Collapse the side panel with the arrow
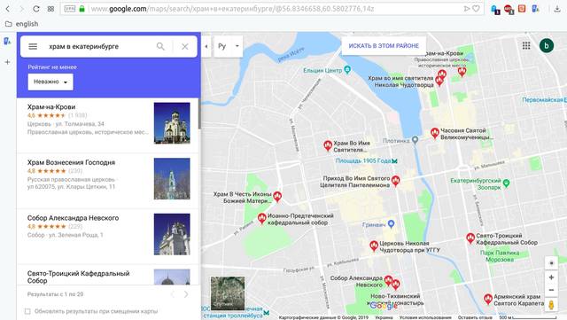The image size is (567, 320). (206, 46)
